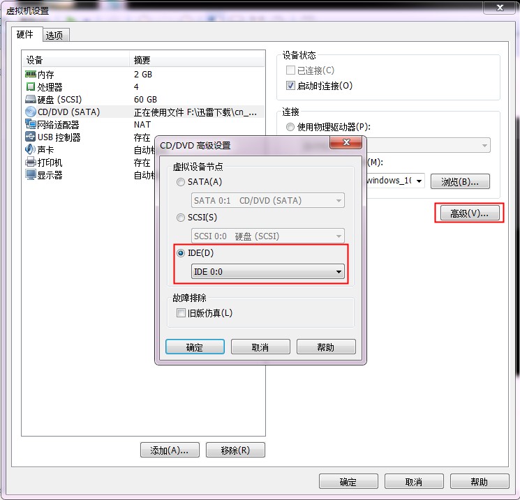This screenshot has height=500, width=520.
Task: Choose 使用物理驱动器(P) radio option
Action: pyautogui.click(x=290, y=127)
